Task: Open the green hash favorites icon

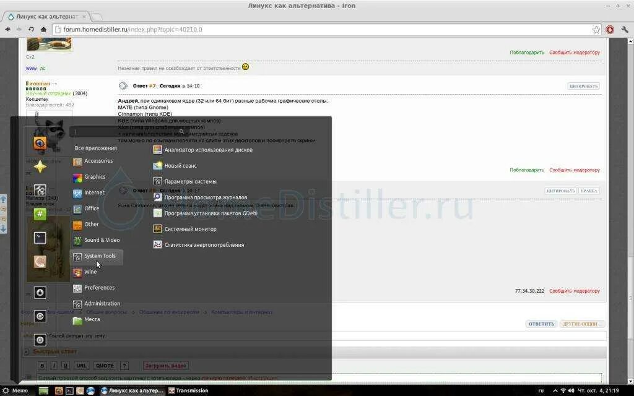Action: click(x=40, y=214)
